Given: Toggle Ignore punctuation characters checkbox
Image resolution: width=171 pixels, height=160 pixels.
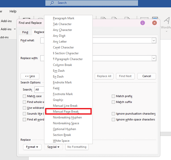Looking at the screenshot, I should point(113,114).
